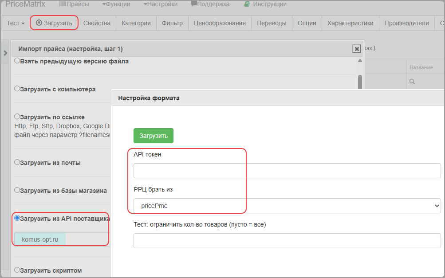Click the search magnifier under Название column
The width and height of the screenshot is (445, 278).
412,82
